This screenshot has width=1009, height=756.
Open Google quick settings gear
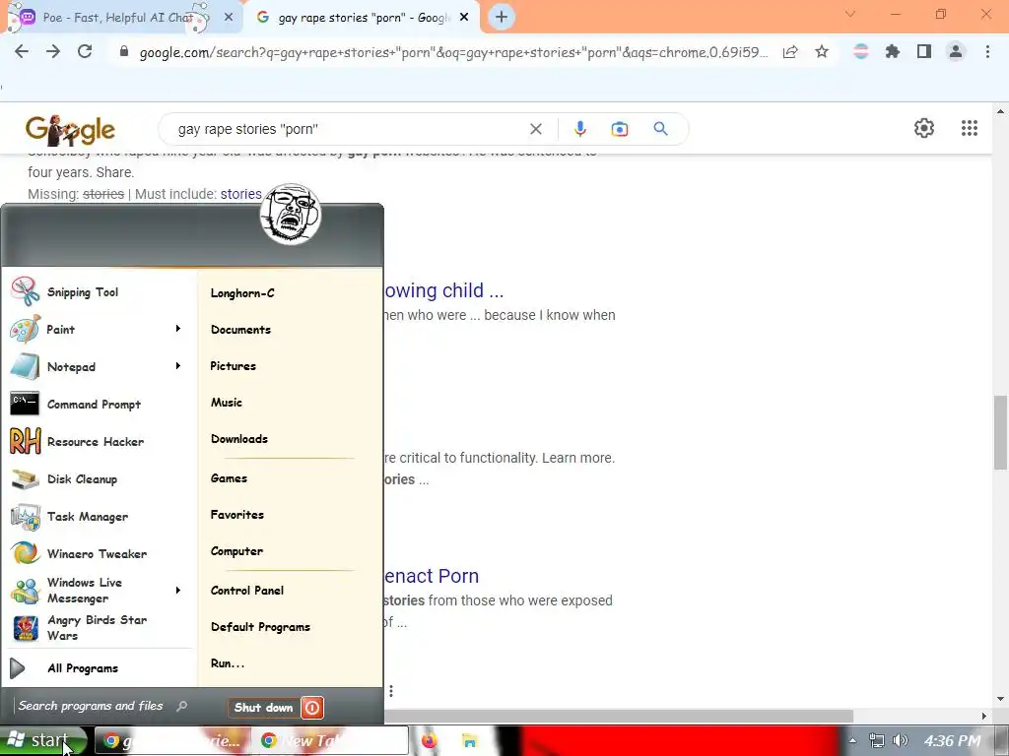click(924, 128)
